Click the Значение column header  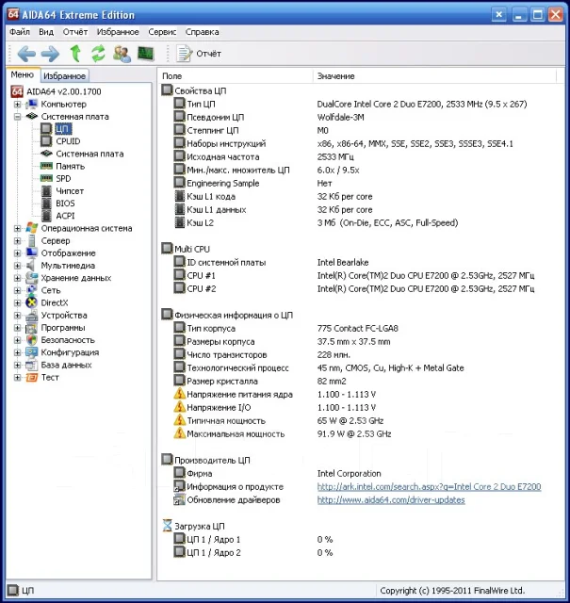click(434, 76)
